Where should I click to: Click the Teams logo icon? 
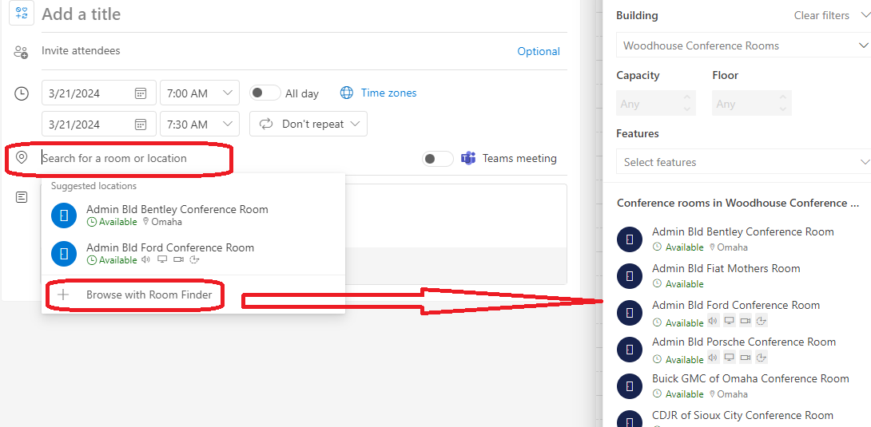tap(468, 159)
